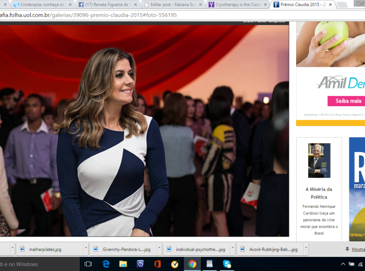Open the Renata Figueira Facebook tab
The height and width of the screenshot is (271, 365).
pyautogui.click(x=107, y=4)
